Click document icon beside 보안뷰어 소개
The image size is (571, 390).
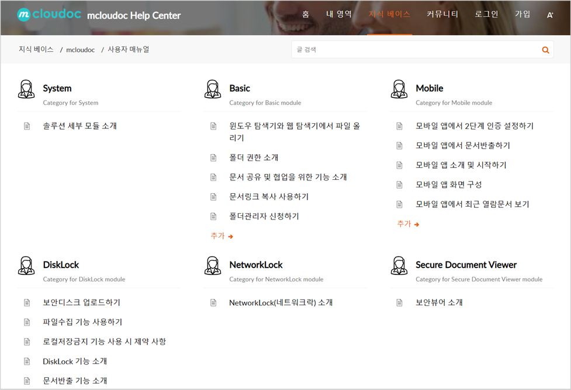point(400,302)
